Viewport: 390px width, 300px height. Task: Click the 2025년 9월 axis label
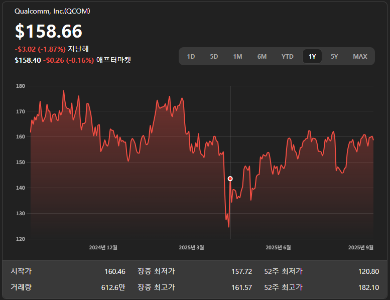pyautogui.click(x=361, y=247)
